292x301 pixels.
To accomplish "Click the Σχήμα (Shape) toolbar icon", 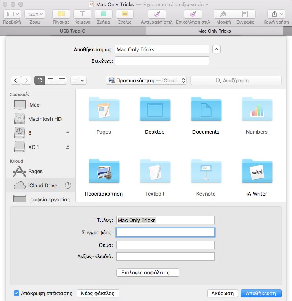I will pyautogui.click(x=104, y=14).
